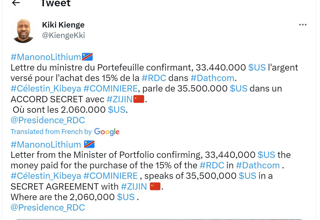Open @Presidence_RDC mention in the French text
Viewport: 320px width, 220px height.
click(48, 120)
